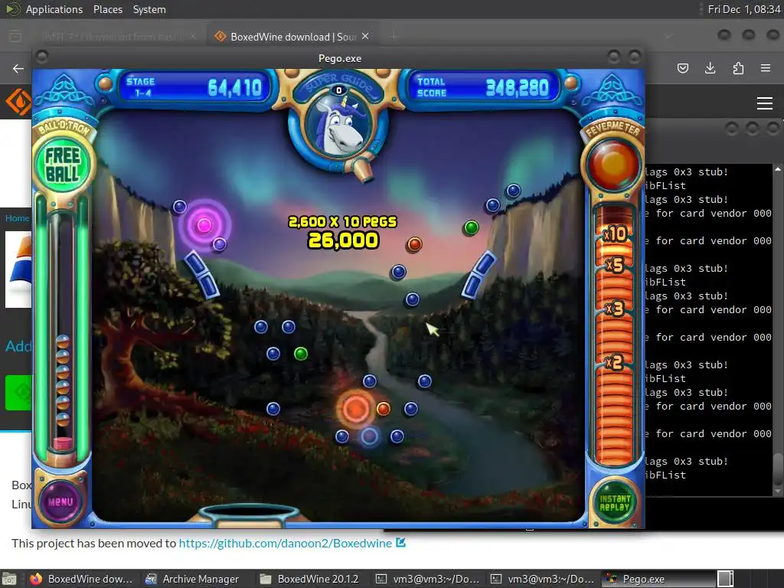Open the Places menu
The height and width of the screenshot is (588, 784).
click(x=107, y=9)
